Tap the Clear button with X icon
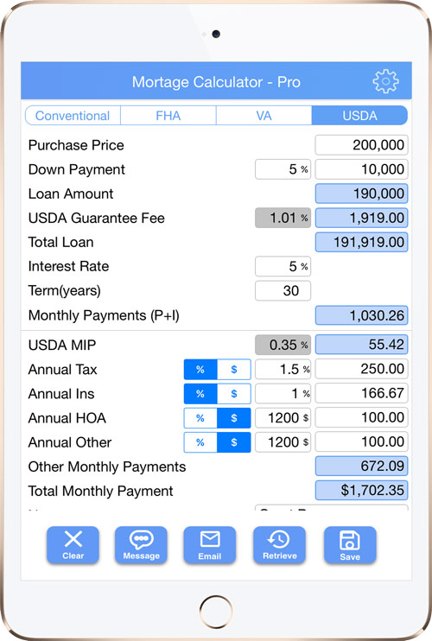Viewport: 432px width, 641px height. [x=73, y=545]
